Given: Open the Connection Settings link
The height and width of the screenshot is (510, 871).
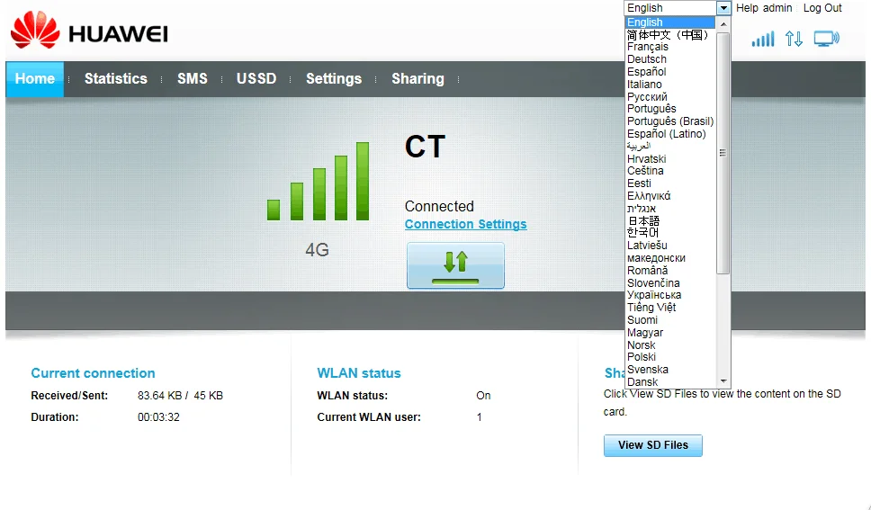Looking at the screenshot, I should coord(465,224).
